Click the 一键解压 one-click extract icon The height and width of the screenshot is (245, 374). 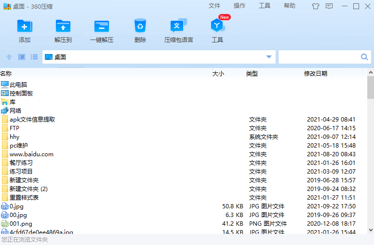tap(102, 27)
